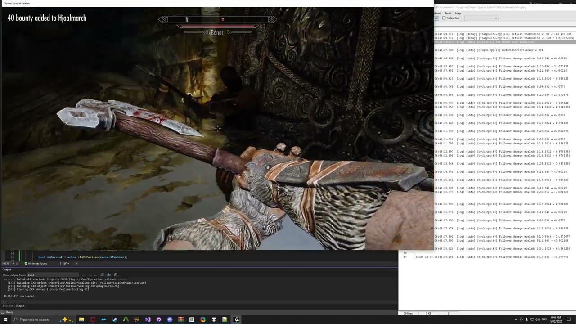Click the ENG language indicator
Image resolution: width=576 pixels, height=324 pixels.
544,319
